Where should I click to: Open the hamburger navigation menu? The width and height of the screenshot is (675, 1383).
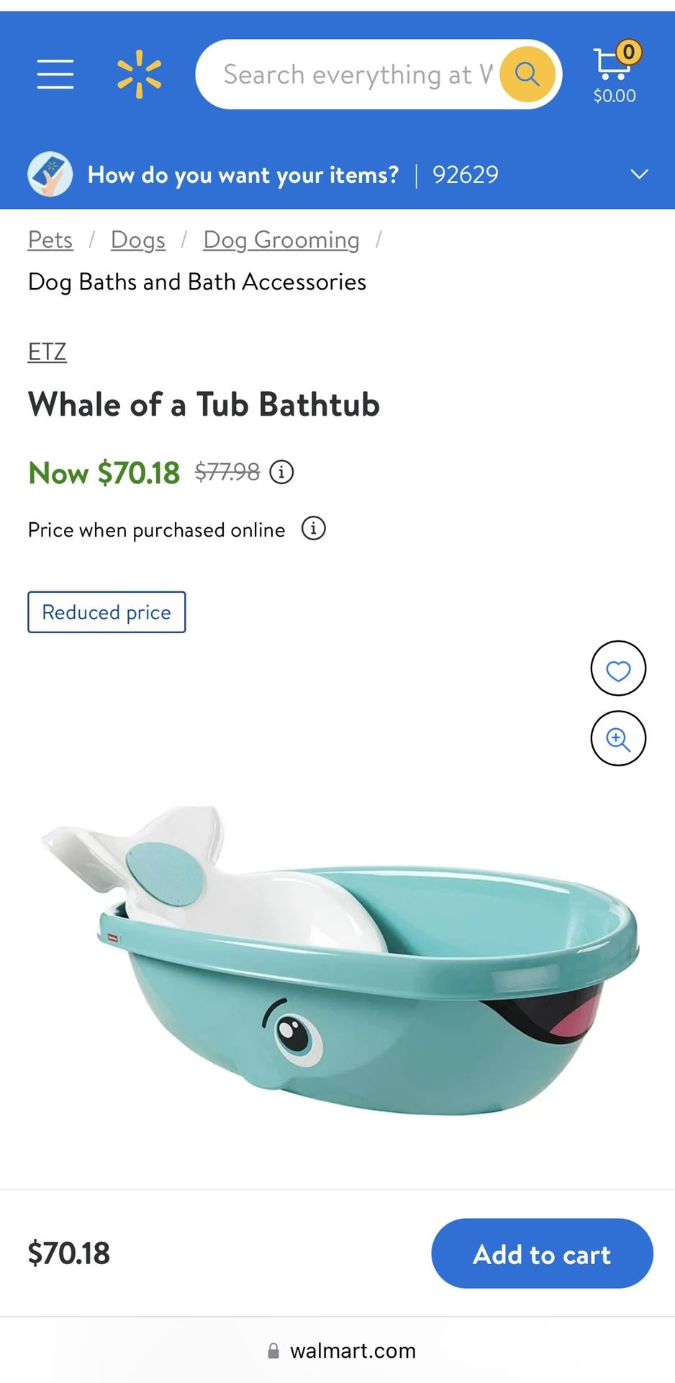point(55,74)
